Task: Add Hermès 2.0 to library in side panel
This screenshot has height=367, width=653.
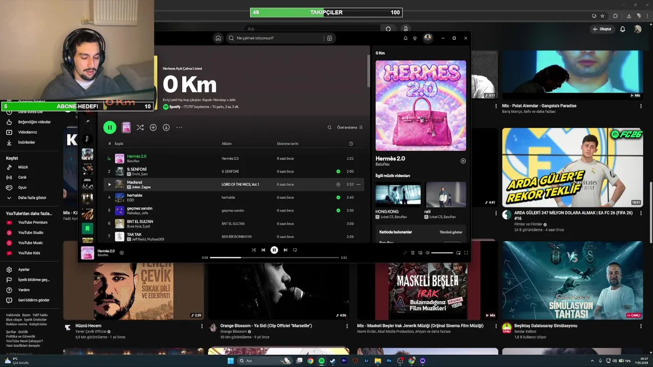Action: (x=463, y=161)
